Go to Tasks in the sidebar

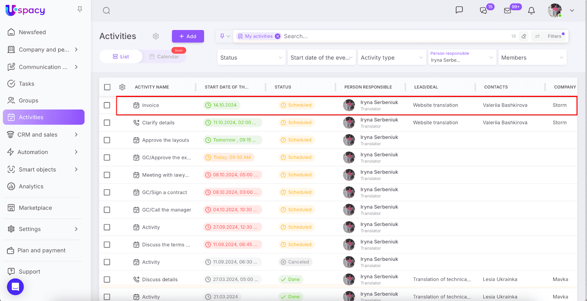(26, 84)
